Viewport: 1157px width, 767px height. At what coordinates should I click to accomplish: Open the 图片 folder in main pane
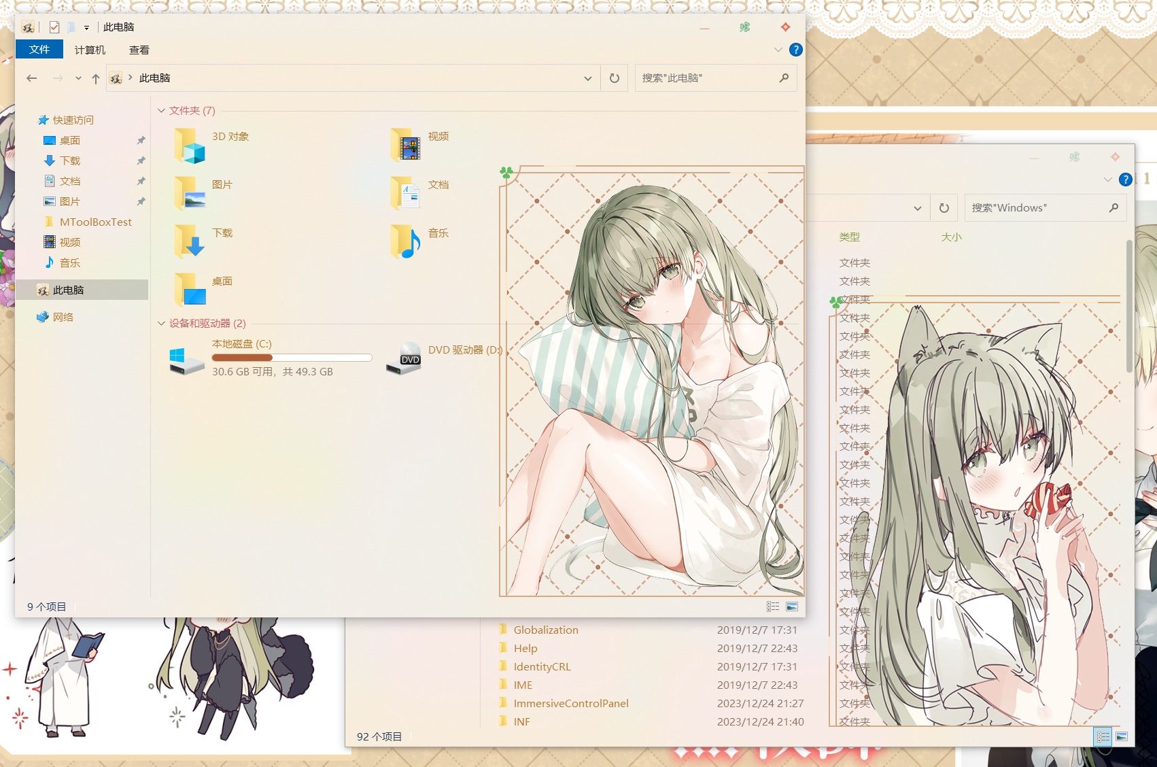point(190,193)
